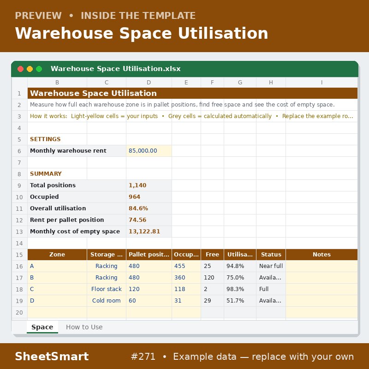Click the Rent per pallet position value 74.56
369x369 pixels.
tap(149, 220)
